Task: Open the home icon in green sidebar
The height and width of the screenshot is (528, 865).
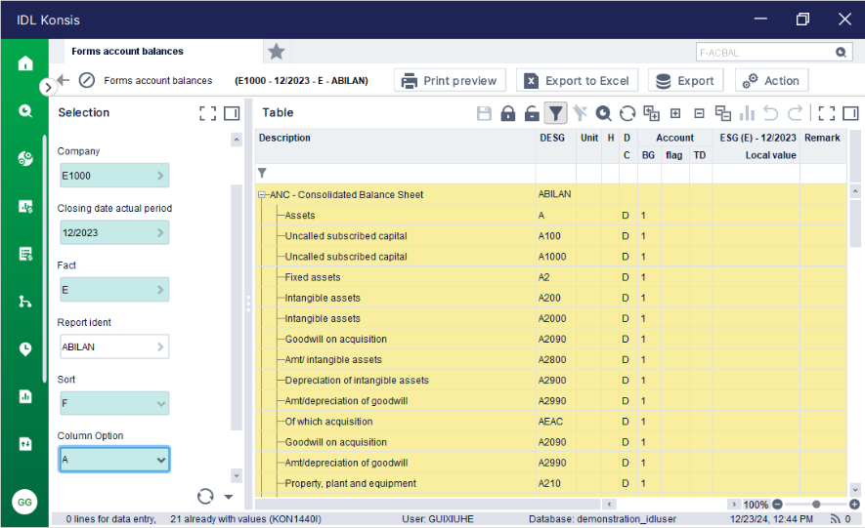Action: point(25,63)
